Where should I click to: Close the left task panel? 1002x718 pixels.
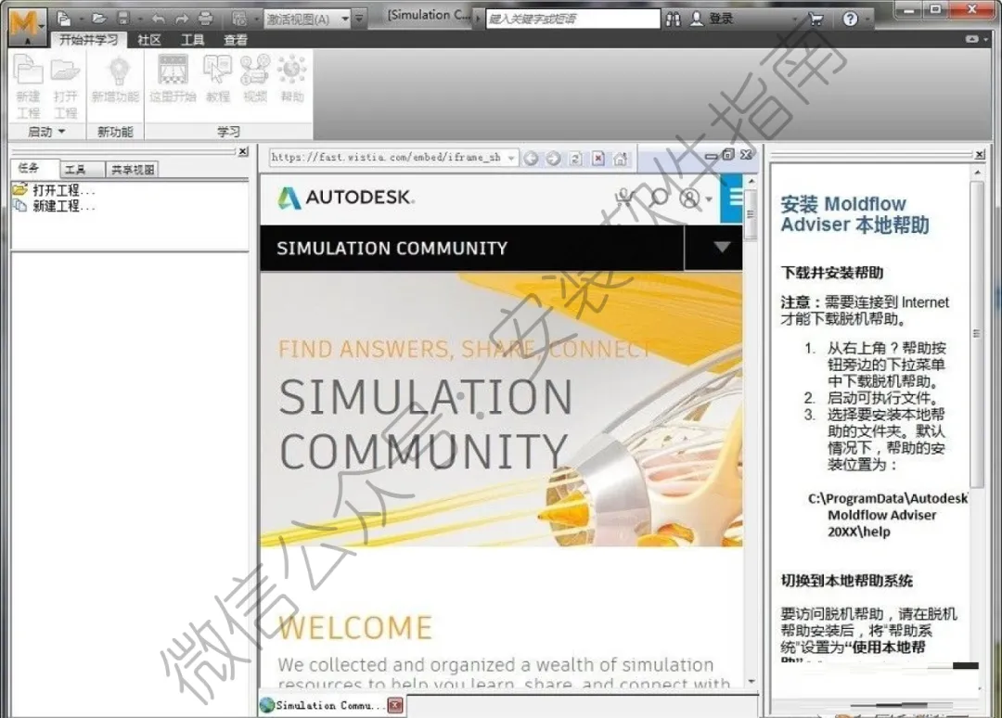[243, 152]
